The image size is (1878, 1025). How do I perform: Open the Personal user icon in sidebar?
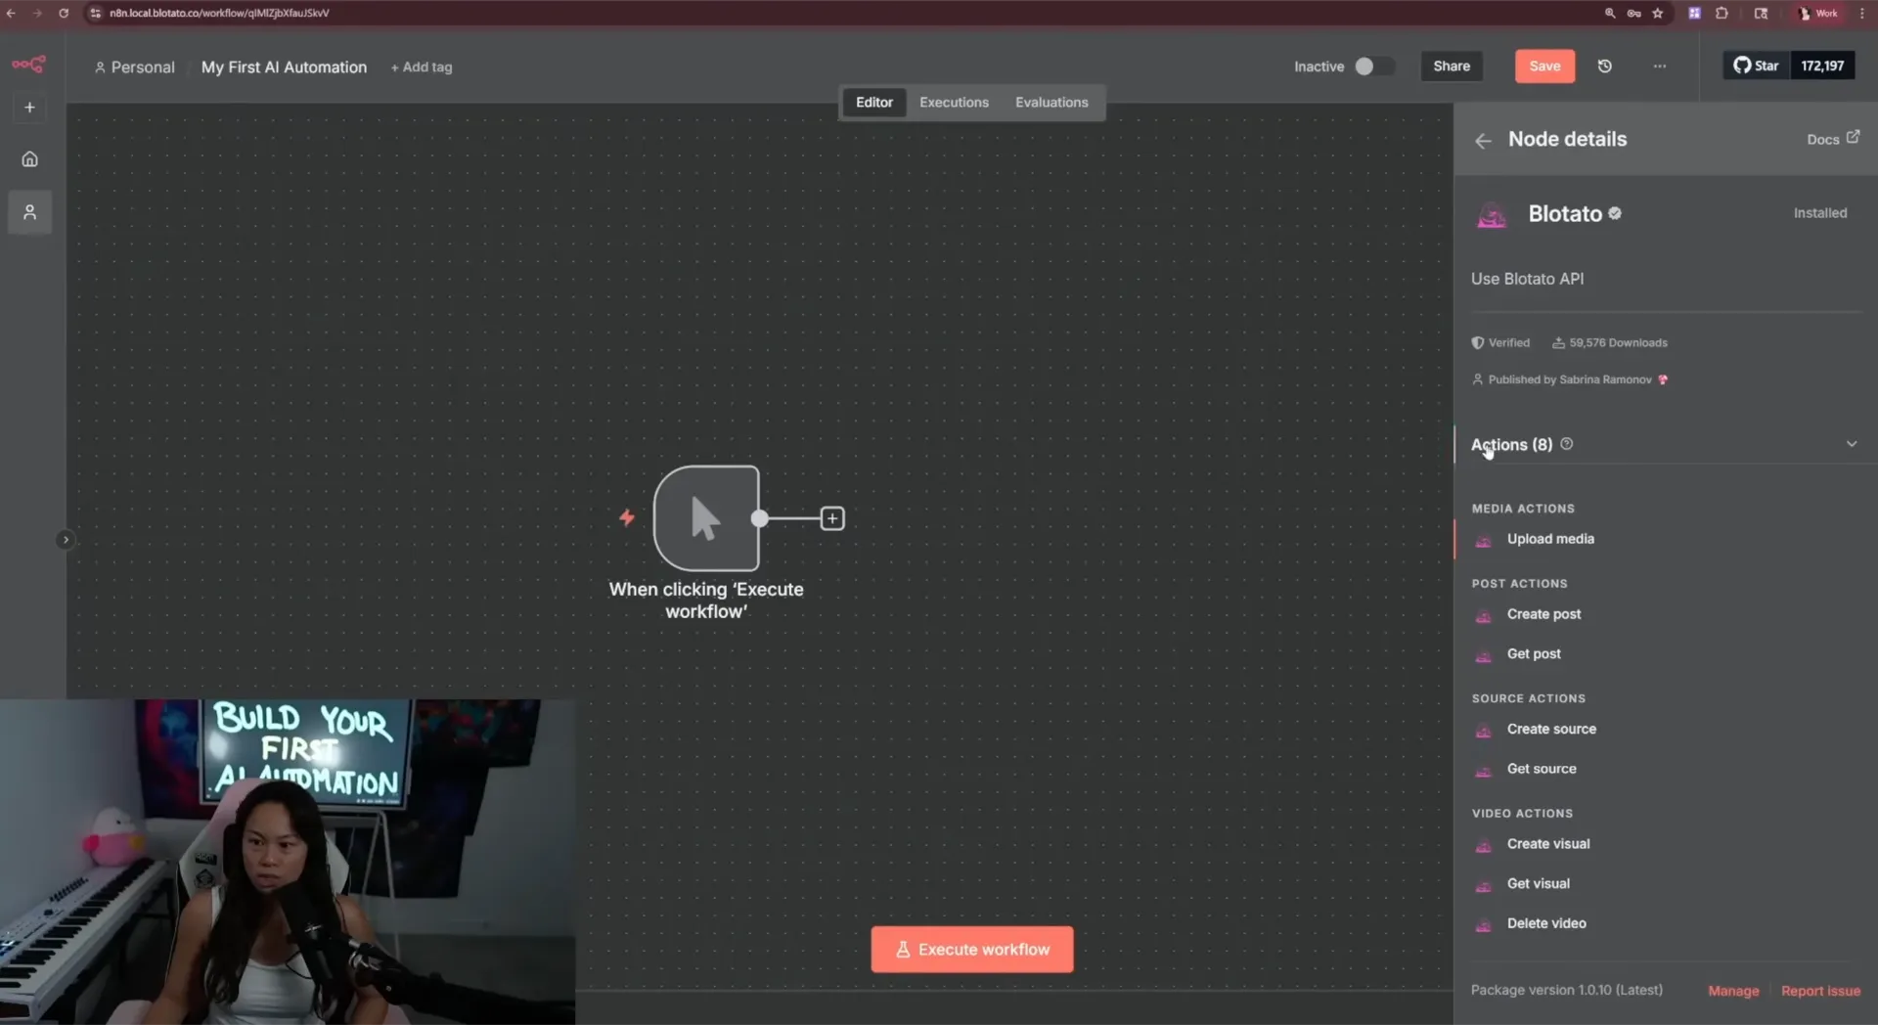click(29, 212)
